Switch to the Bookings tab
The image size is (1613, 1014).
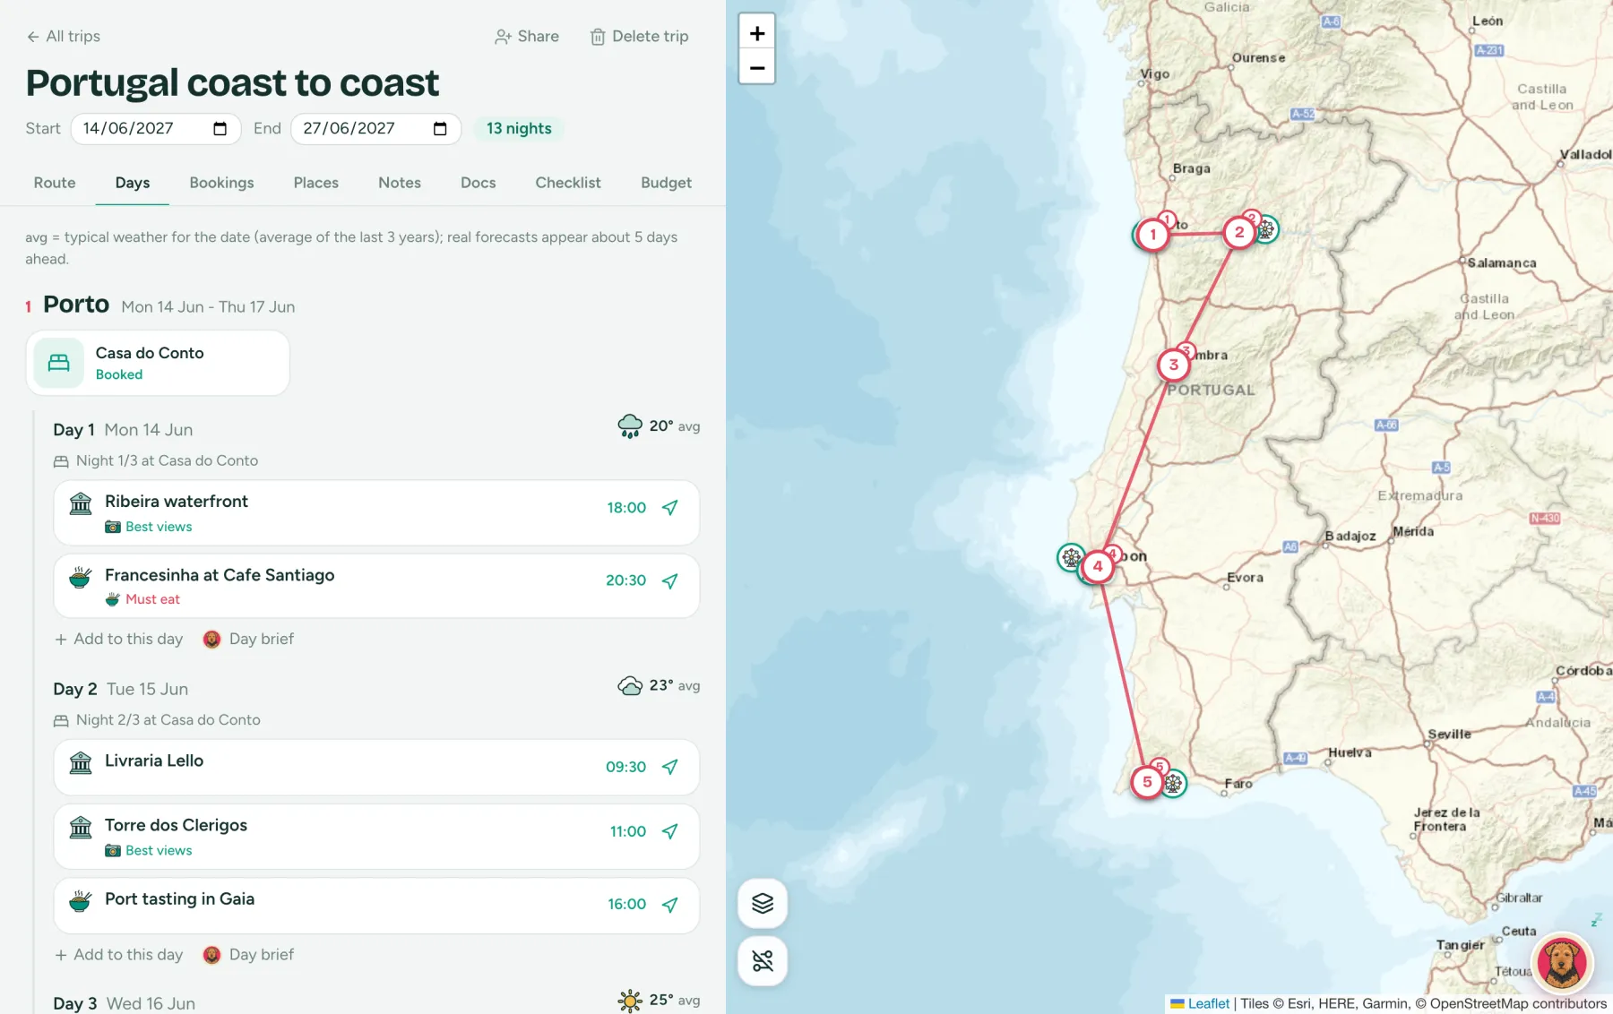click(x=221, y=183)
